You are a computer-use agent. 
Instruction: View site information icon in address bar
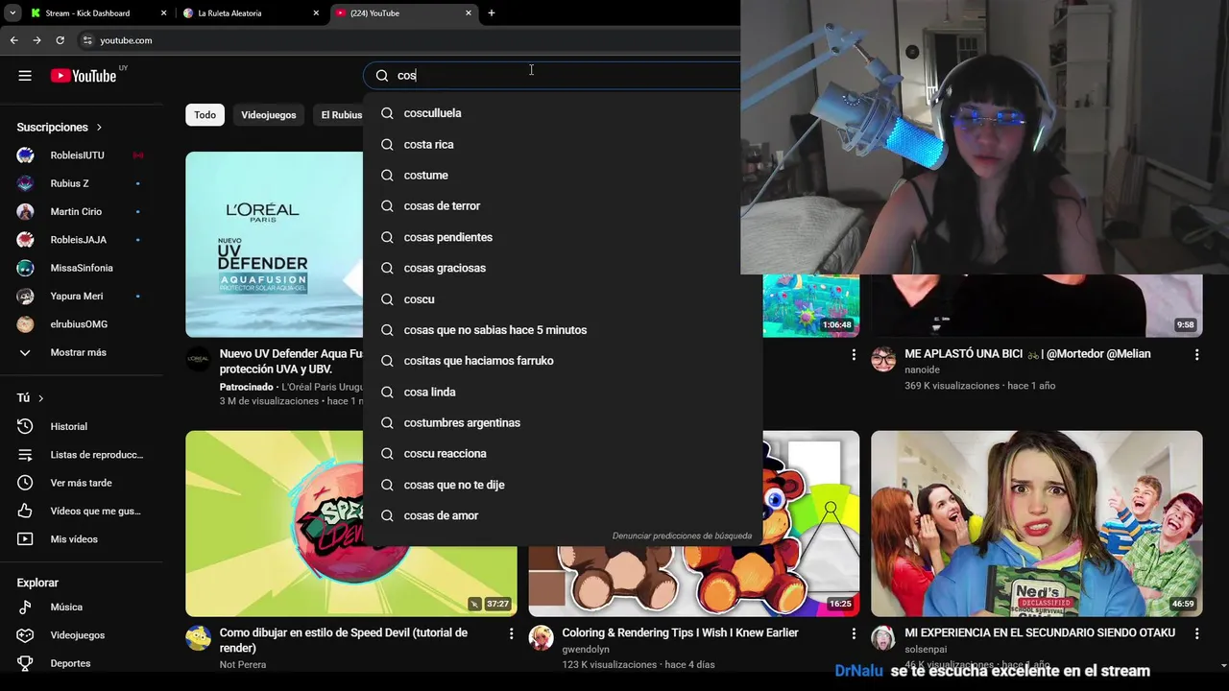click(x=87, y=40)
